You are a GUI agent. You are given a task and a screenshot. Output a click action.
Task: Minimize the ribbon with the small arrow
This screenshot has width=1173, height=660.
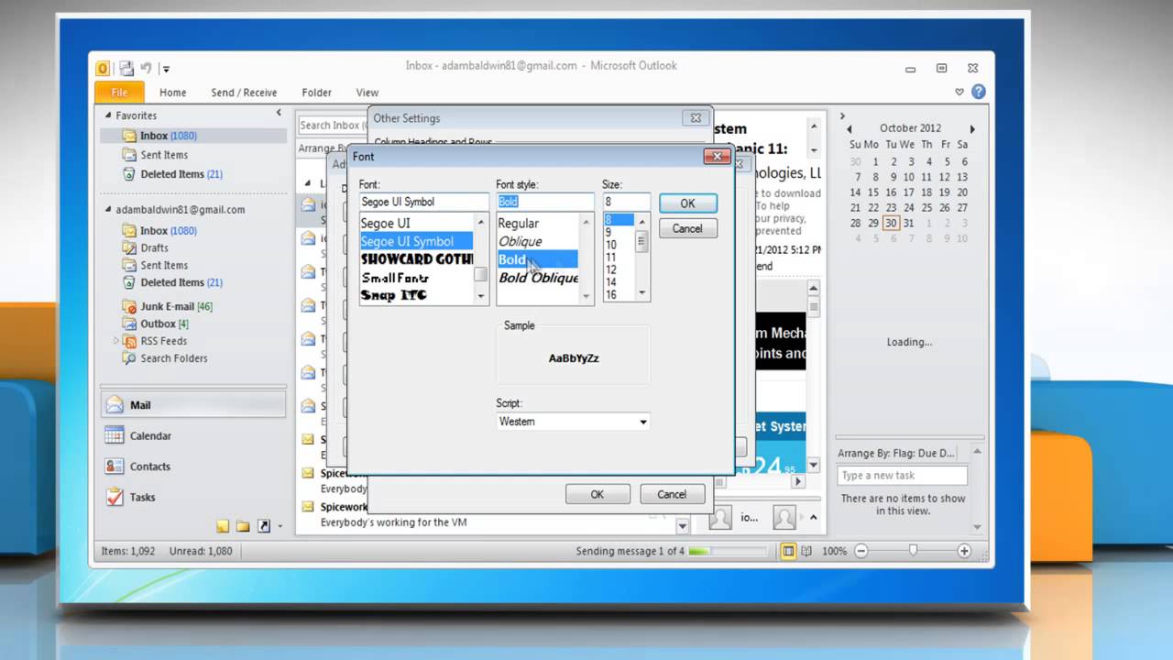(959, 92)
